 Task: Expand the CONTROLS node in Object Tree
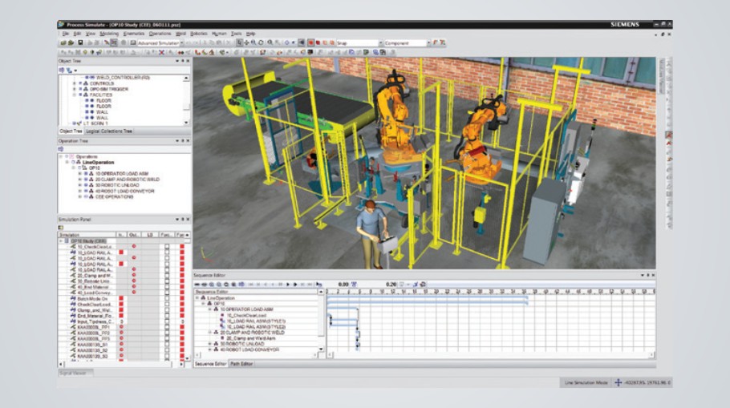click(x=74, y=83)
